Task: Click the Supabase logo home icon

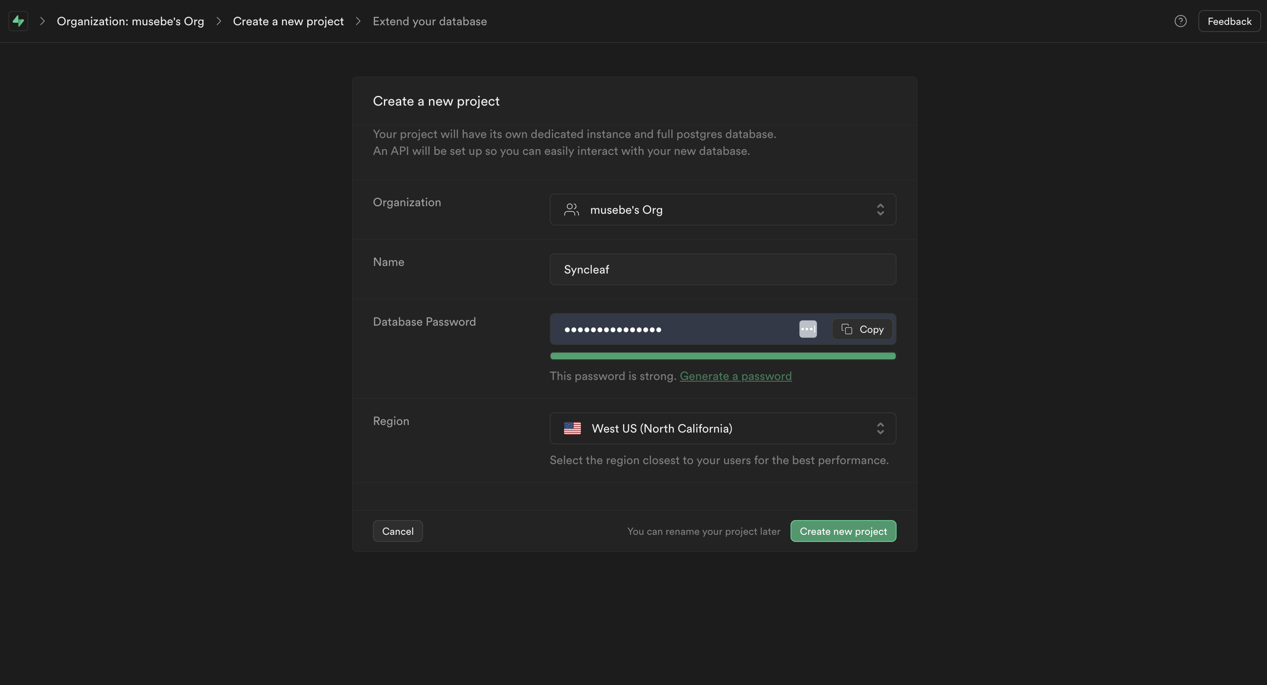Action: point(18,21)
